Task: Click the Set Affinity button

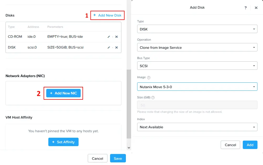Action: coord(63,142)
